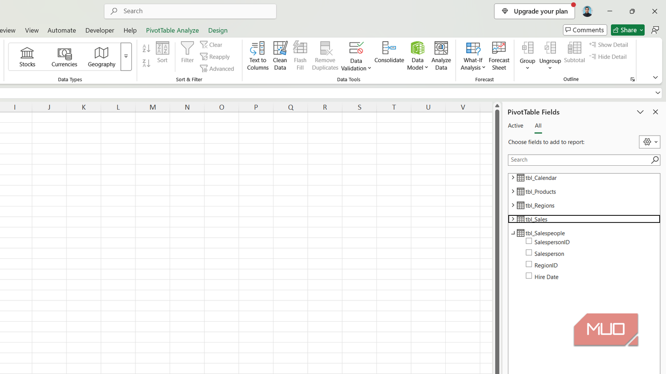The width and height of the screenshot is (666, 374).
Task: Select column M header
Action: click(153, 107)
